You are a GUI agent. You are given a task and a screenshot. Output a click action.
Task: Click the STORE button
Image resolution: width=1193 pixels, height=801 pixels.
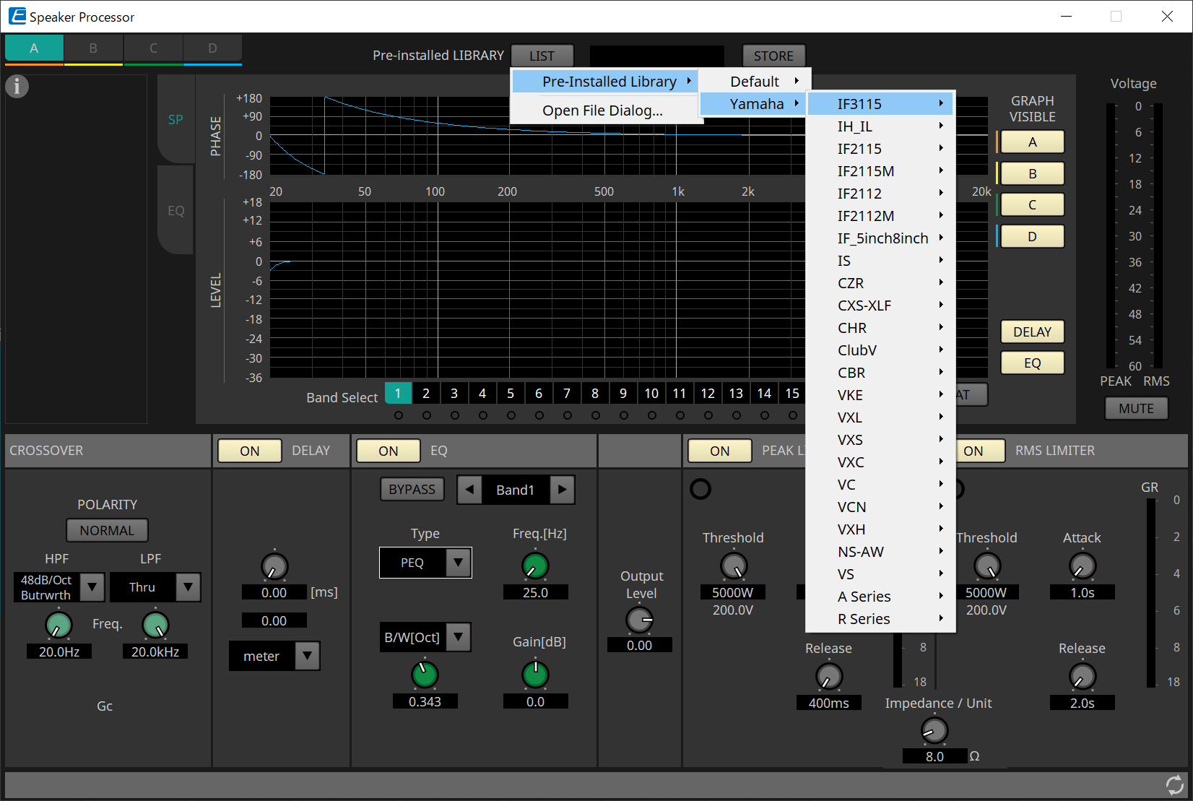point(773,55)
